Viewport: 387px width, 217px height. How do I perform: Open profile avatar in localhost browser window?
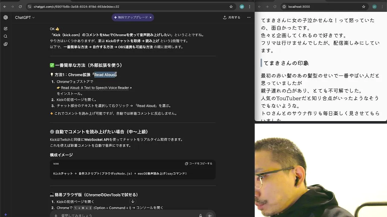click(x=374, y=7)
